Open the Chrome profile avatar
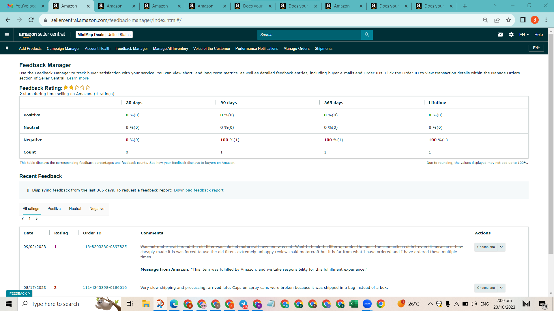554x311 pixels. [535, 20]
